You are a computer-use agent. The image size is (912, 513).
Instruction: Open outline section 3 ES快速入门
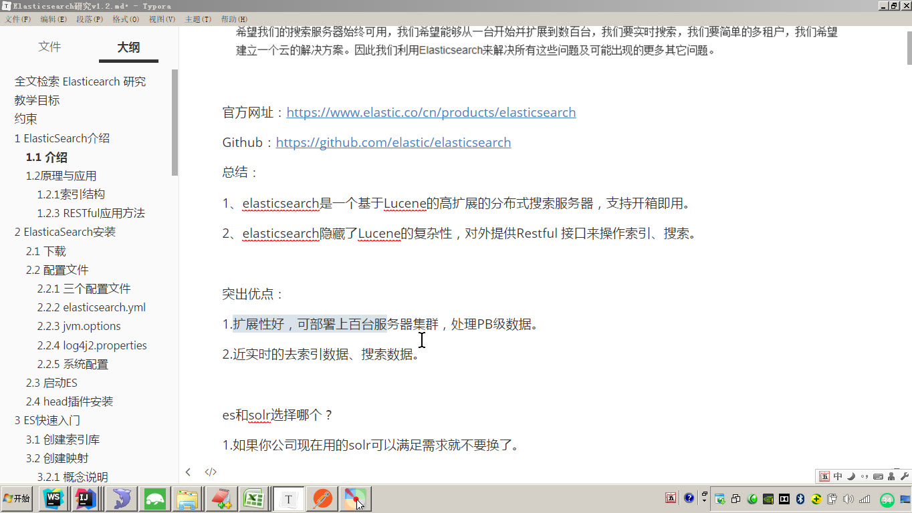(47, 420)
